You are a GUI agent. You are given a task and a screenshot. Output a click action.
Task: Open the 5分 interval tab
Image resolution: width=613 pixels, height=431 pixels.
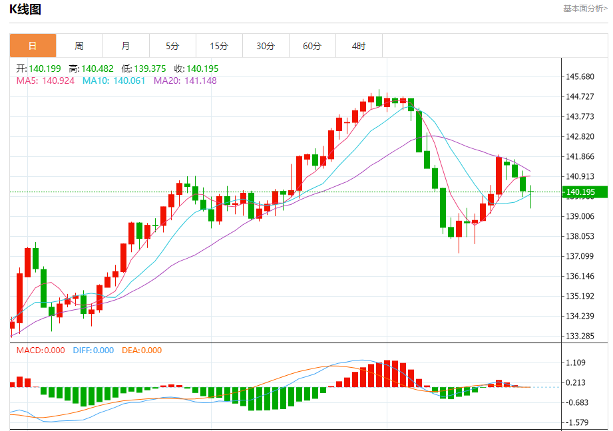[x=172, y=46]
